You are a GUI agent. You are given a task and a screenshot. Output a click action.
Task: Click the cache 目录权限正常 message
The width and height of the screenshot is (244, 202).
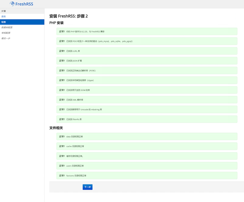tap(147, 146)
